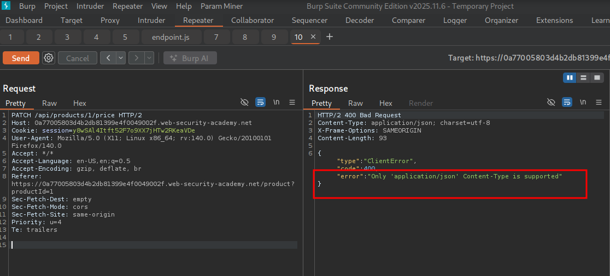
Task: Click the Cancel button
Action: [78, 58]
